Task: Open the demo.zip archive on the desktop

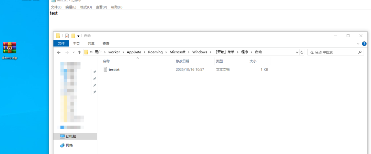Action: pyautogui.click(x=10, y=48)
